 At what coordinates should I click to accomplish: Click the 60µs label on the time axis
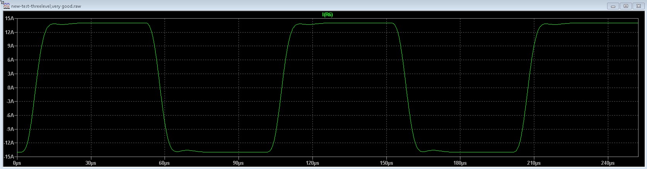tap(165, 163)
